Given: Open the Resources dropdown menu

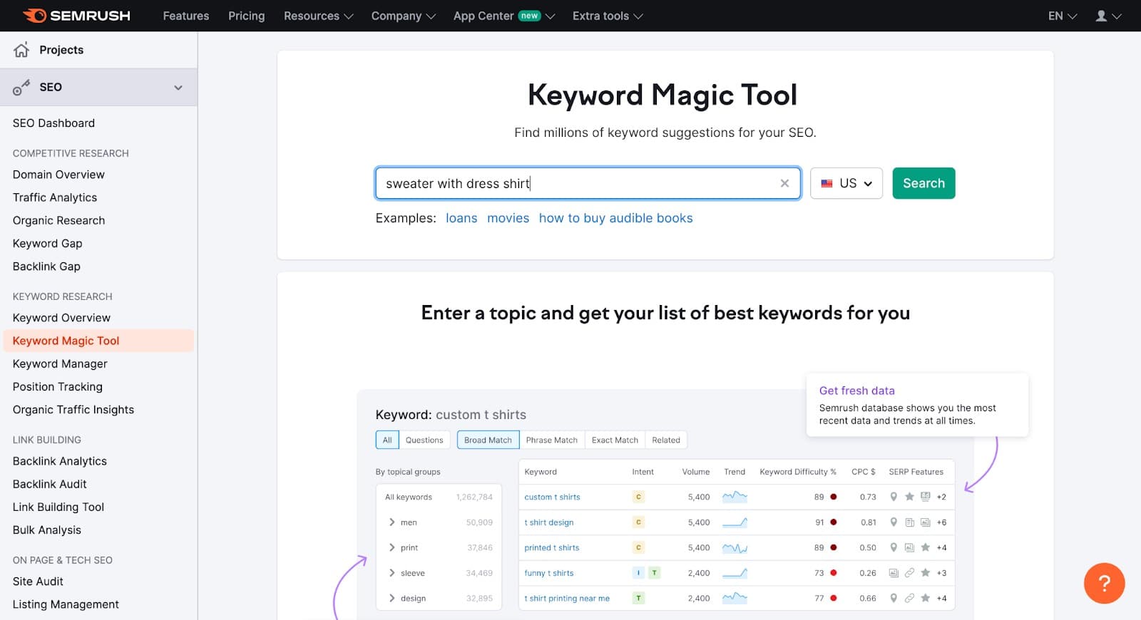Looking at the screenshot, I should pyautogui.click(x=318, y=16).
